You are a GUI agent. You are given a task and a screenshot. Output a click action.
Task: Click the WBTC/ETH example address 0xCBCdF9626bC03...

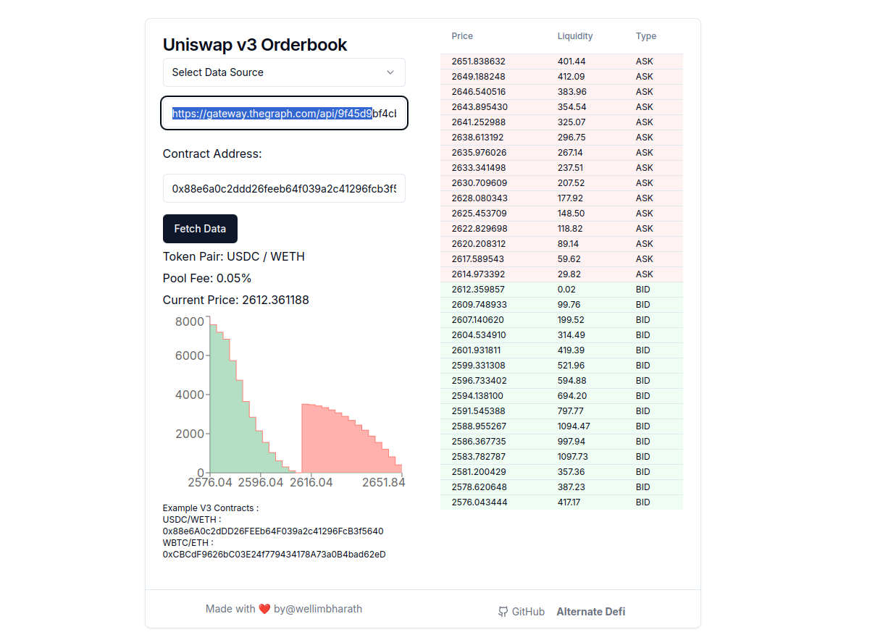(275, 555)
